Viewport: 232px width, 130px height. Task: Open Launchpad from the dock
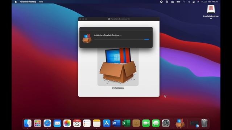(x=38, y=123)
